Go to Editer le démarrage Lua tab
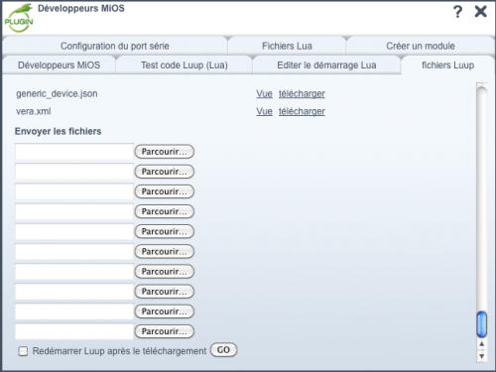 pos(326,65)
